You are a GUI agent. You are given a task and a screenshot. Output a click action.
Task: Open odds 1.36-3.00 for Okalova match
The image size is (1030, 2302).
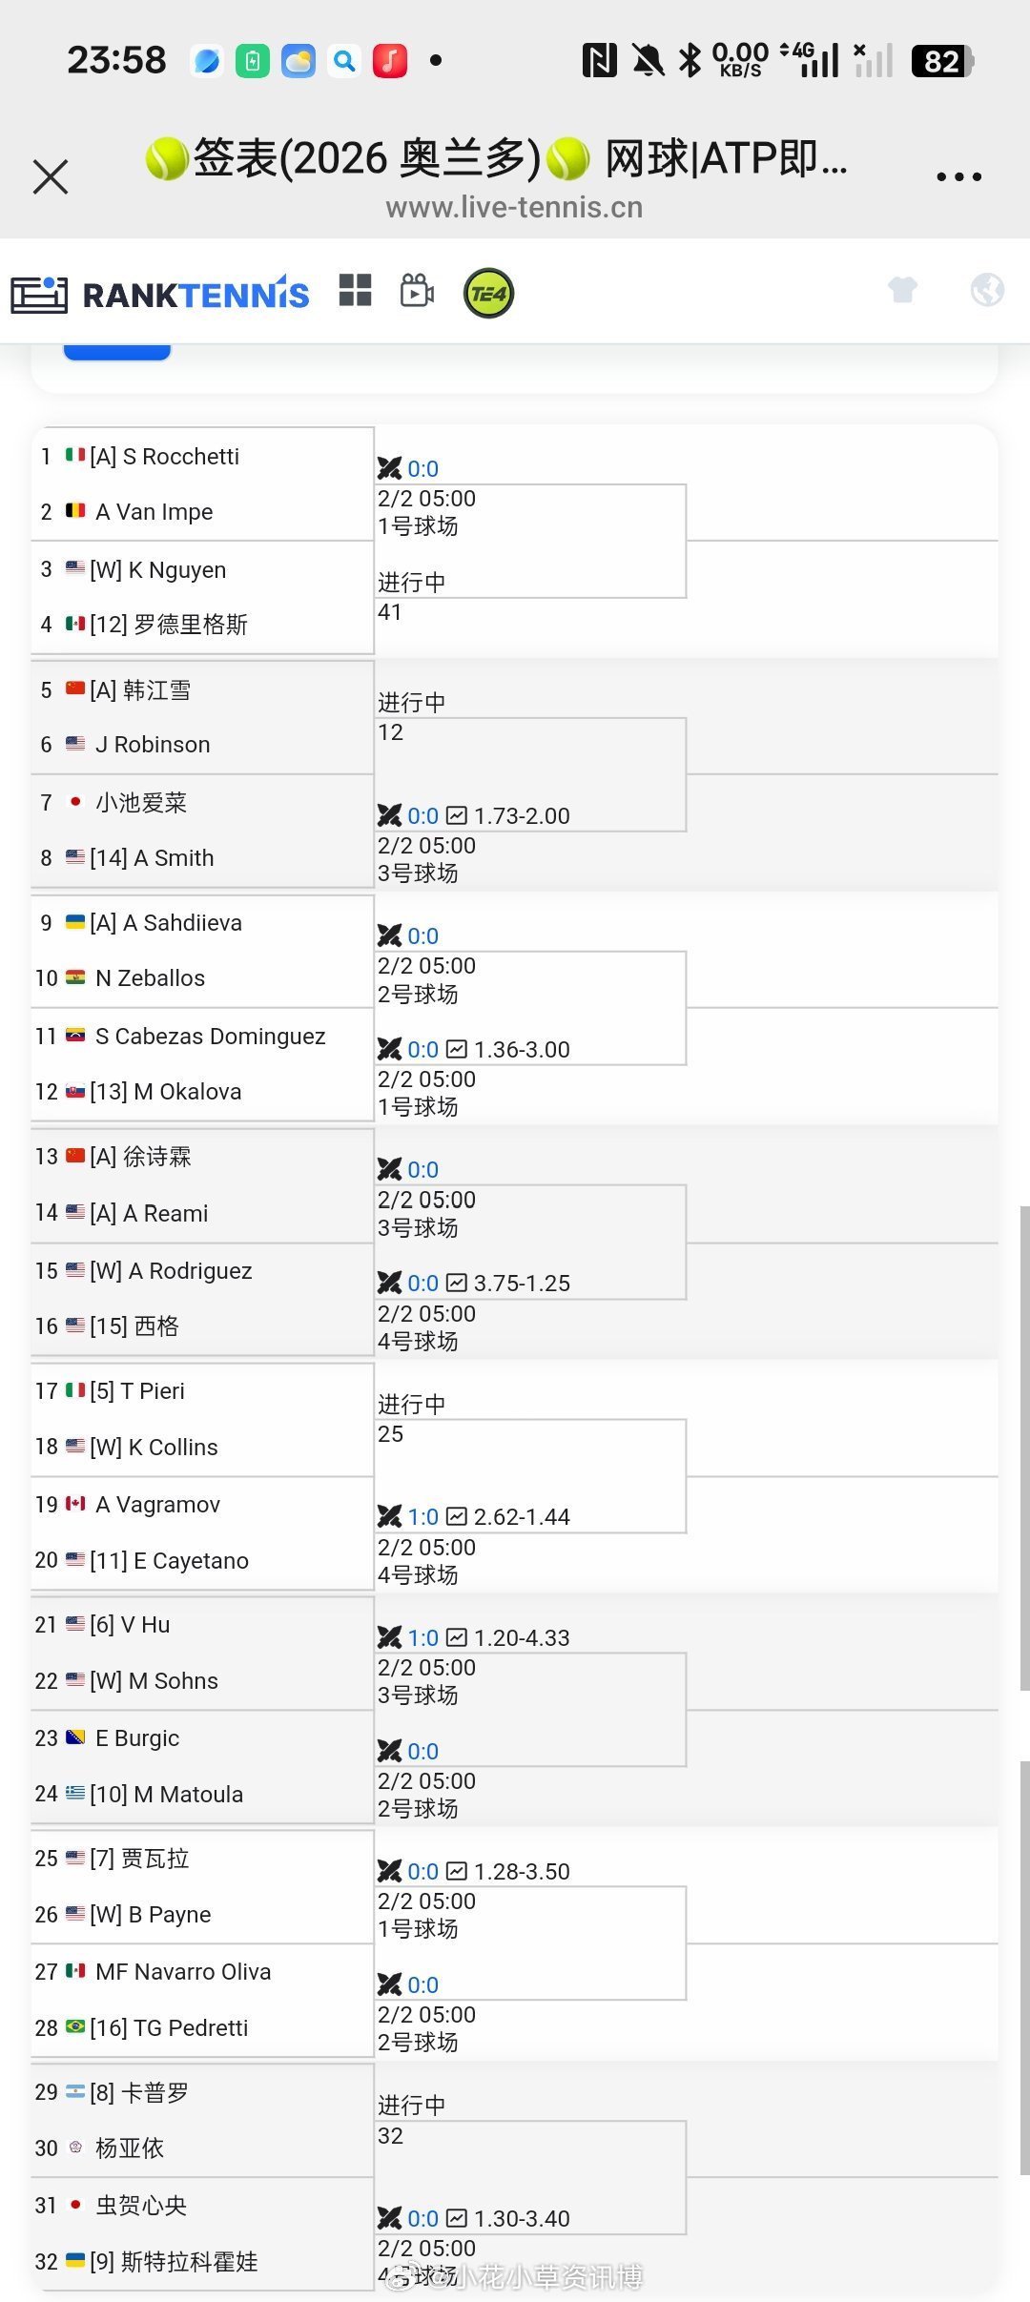click(522, 1050)
